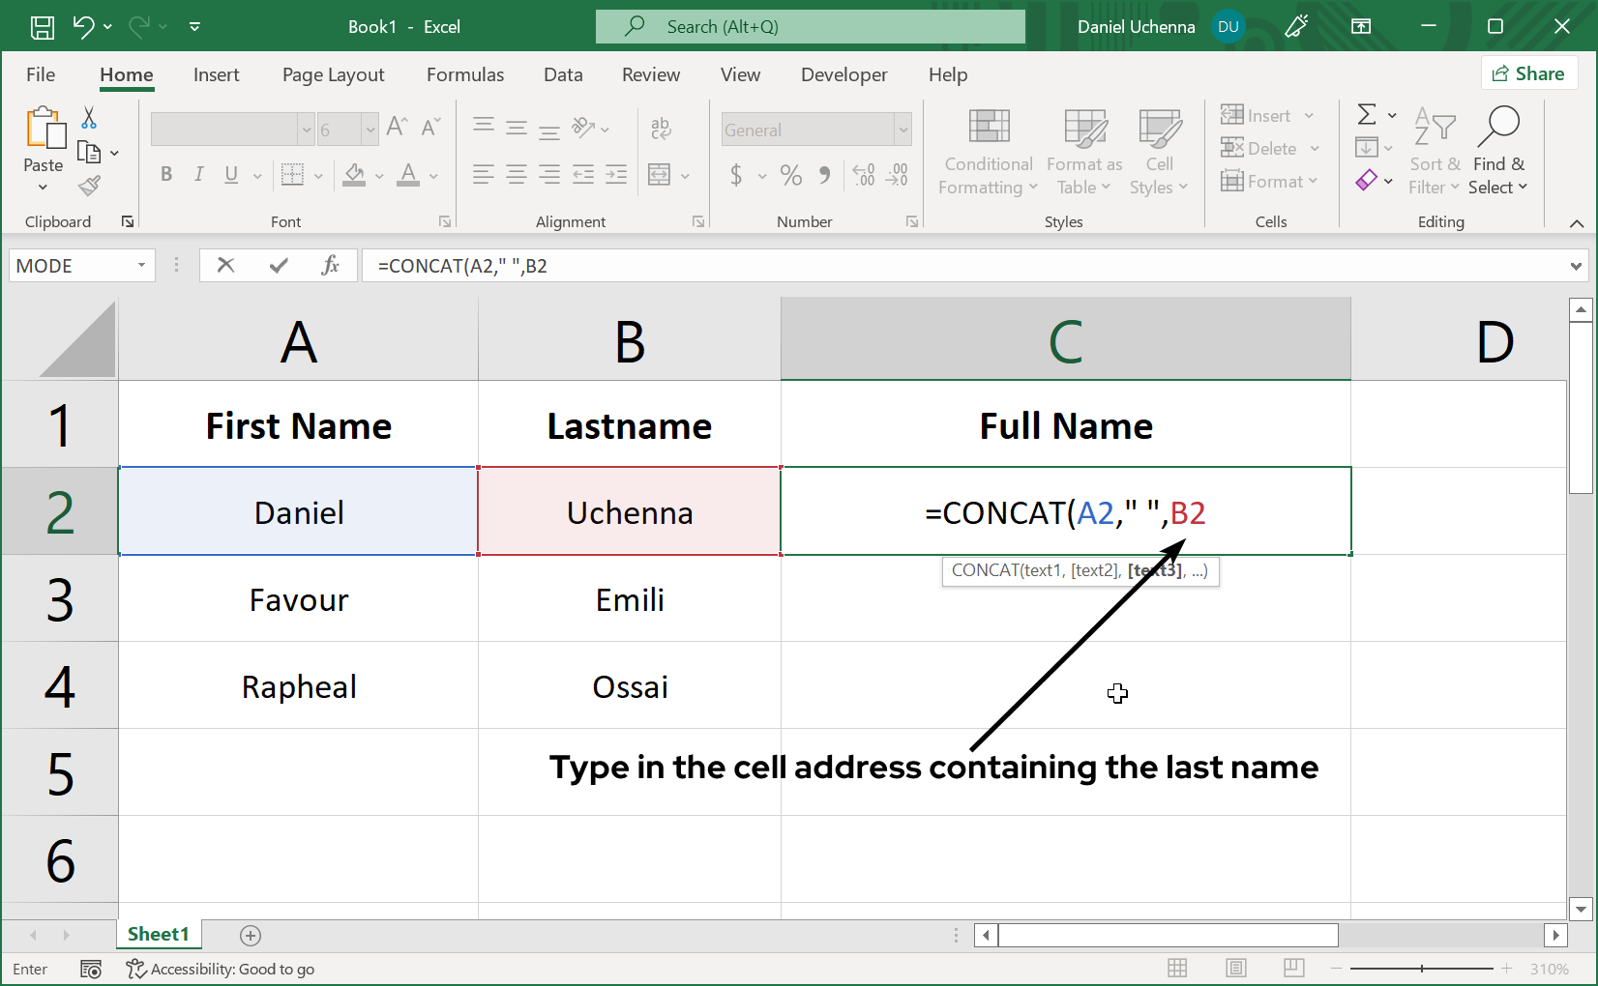The image size is (1598, 986).
Task: Click the Share button
Action: click(x=1529, y=72)
